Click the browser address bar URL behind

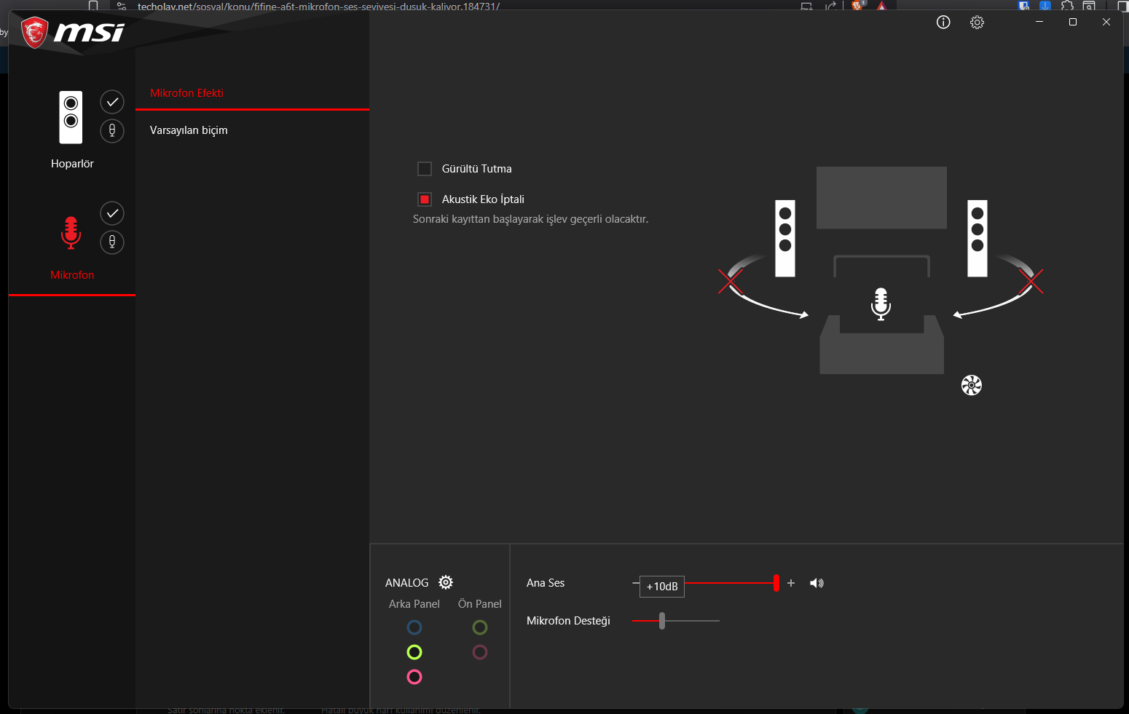(x=318, y=6)
